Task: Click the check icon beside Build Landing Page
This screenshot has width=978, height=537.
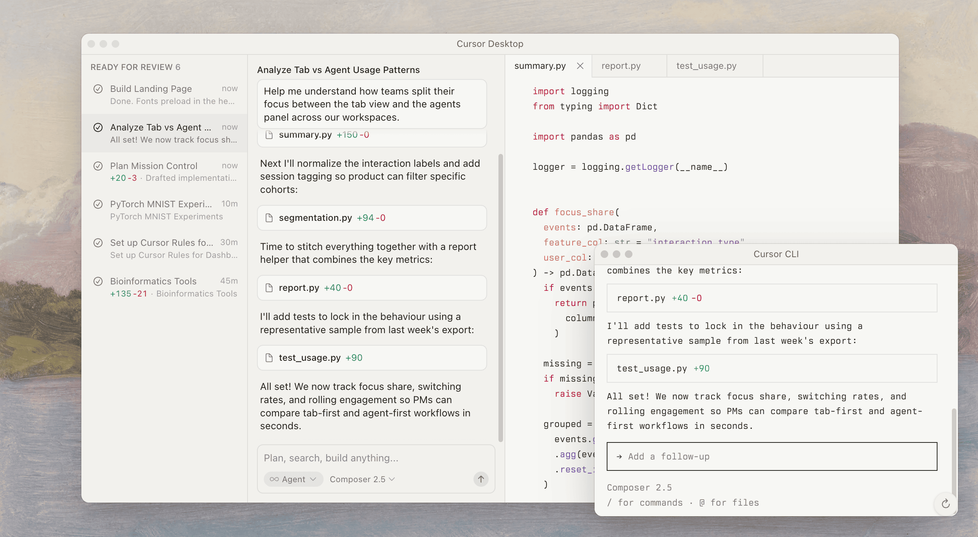Action: pos(98,89)
